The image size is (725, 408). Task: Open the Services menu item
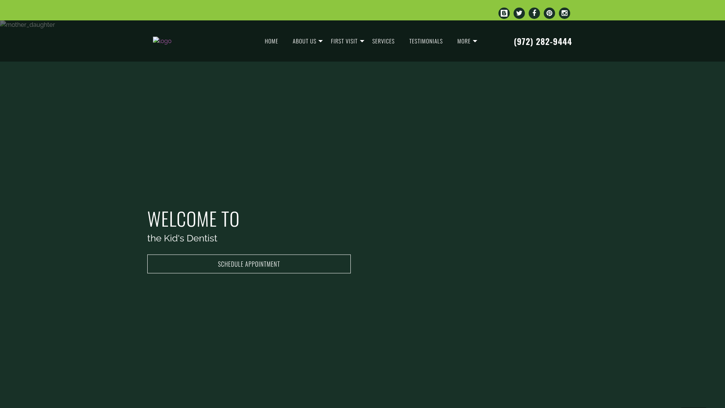pyautogui.click(x=383, y=41)
